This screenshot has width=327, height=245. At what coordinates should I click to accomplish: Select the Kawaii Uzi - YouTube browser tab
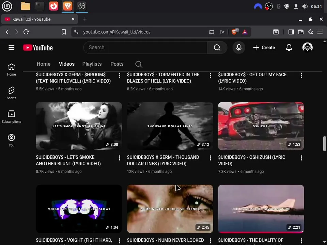tap(40, 19)
